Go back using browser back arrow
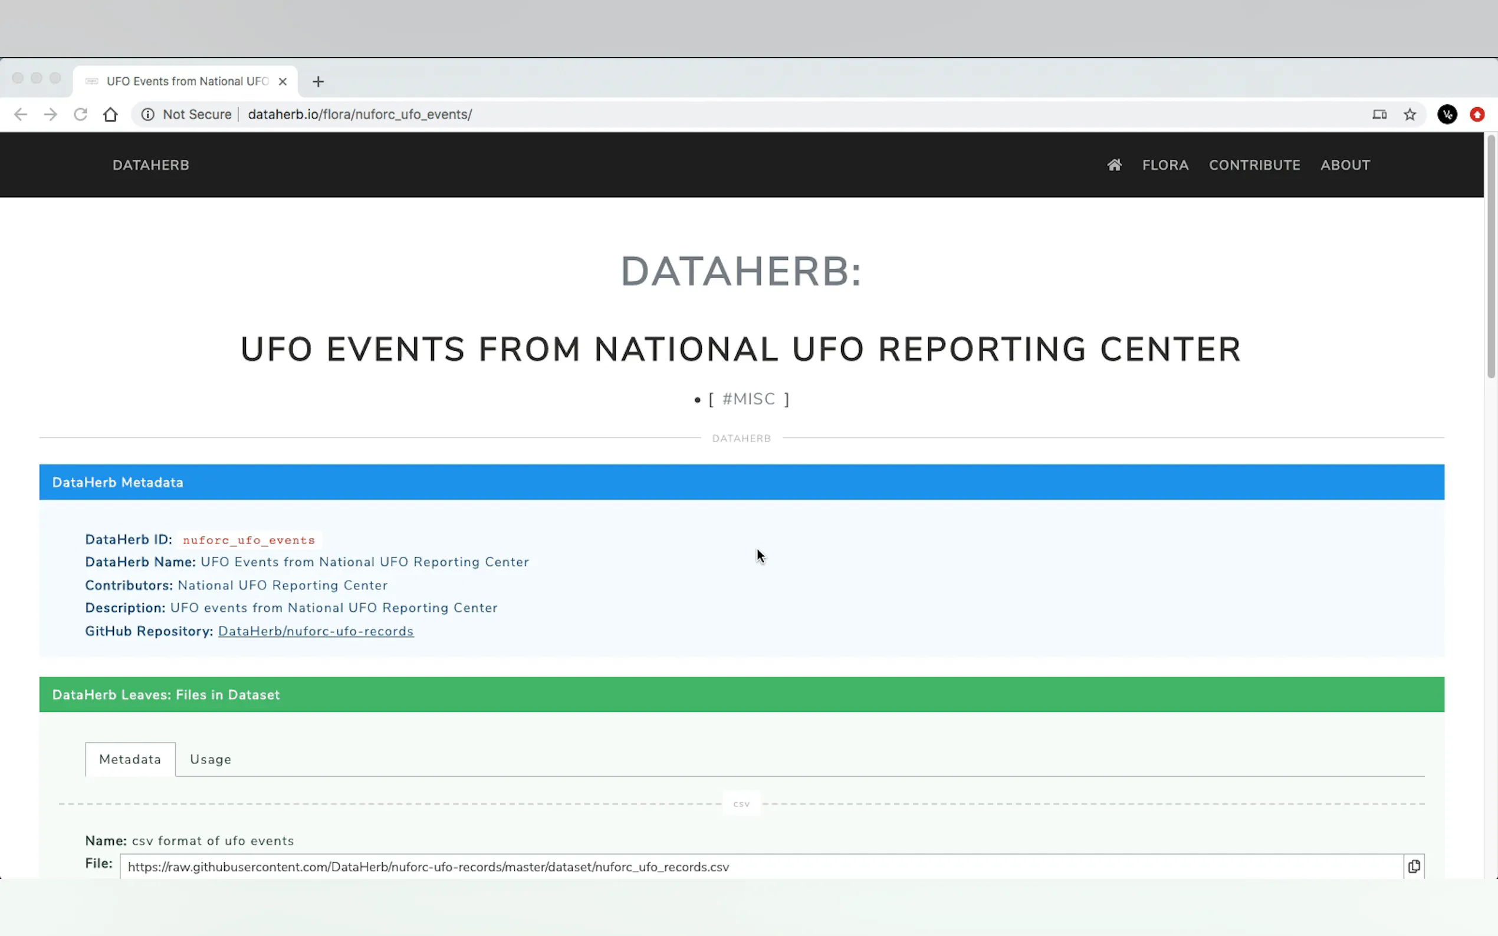 tap(21, 114)
